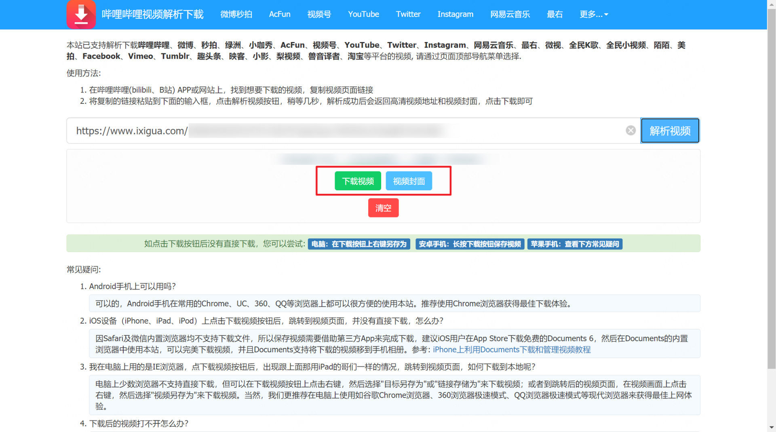This screenshot has width=776, height=432.
Task: Open the 网易云音乐 nav item
Action: click(x=510, y=14)
